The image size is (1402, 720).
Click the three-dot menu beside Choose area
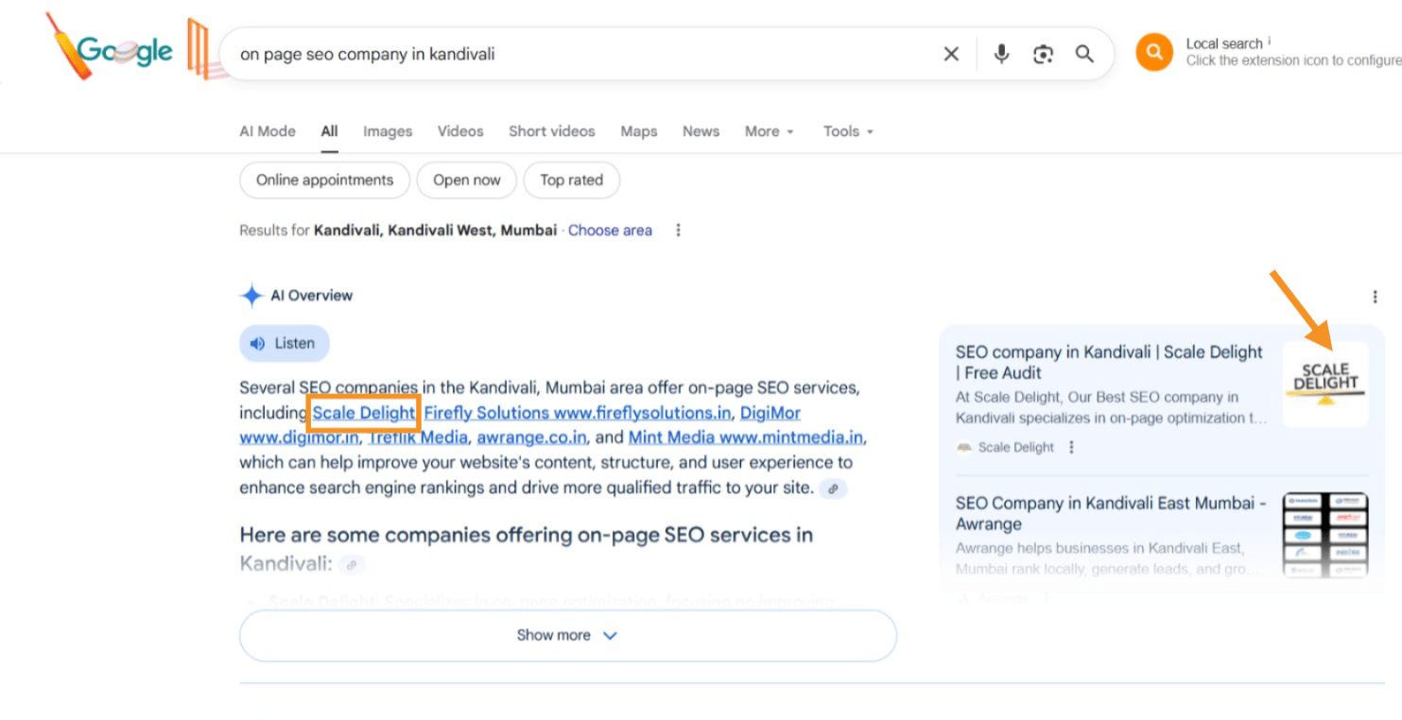click(678, 231)
